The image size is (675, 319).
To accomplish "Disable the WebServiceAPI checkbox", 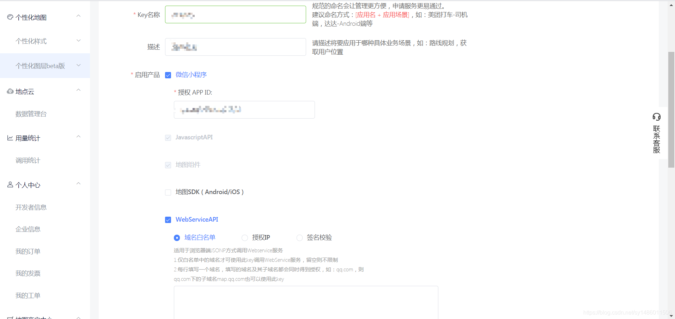I will pyautogui.click(x=168, y=219).
